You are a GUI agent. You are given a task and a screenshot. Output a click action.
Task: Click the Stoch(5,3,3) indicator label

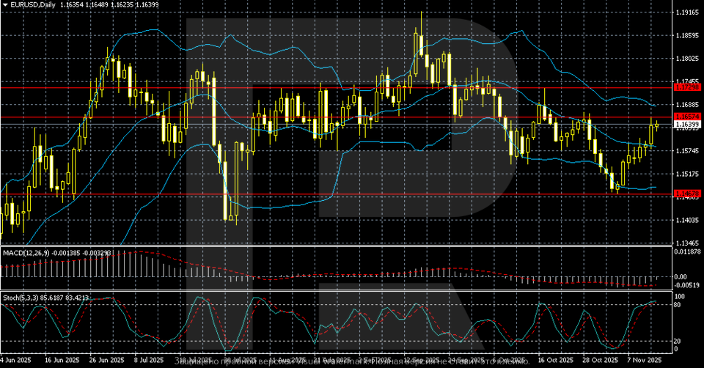point(20,298)
